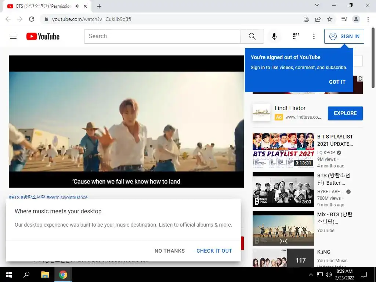
Task: Open tab search dropdown chevron
Action: click(x=317, y=5)
